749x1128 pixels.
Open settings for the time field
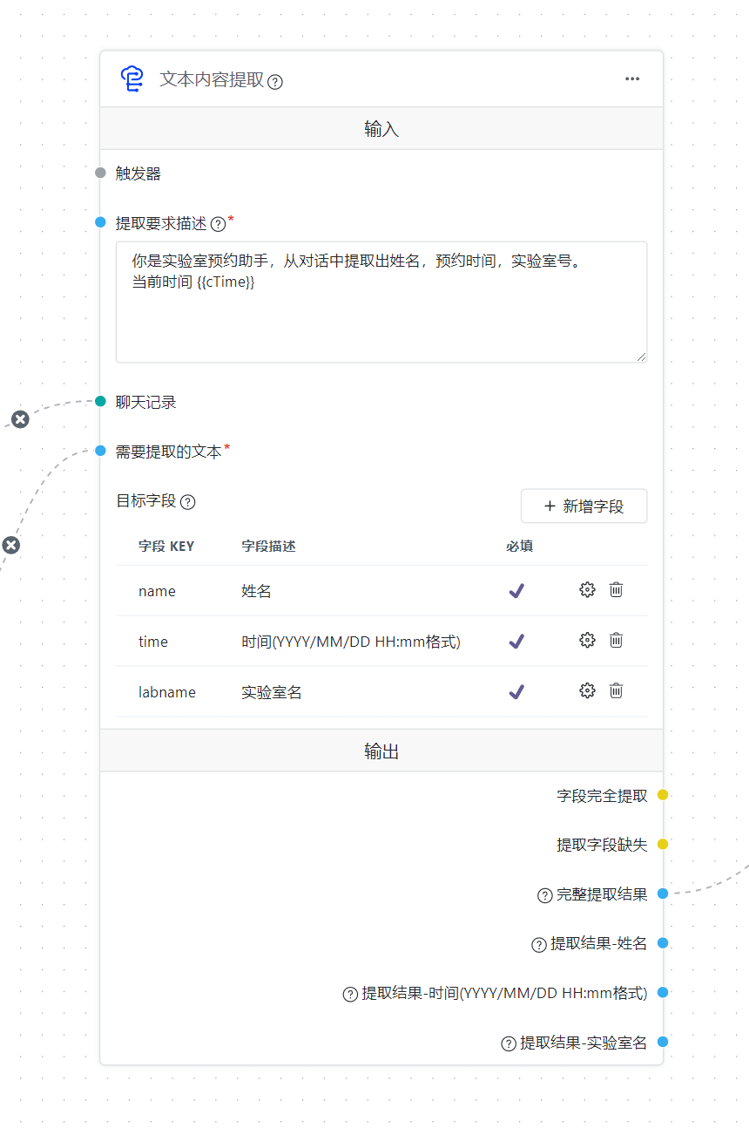pos(587,641)
